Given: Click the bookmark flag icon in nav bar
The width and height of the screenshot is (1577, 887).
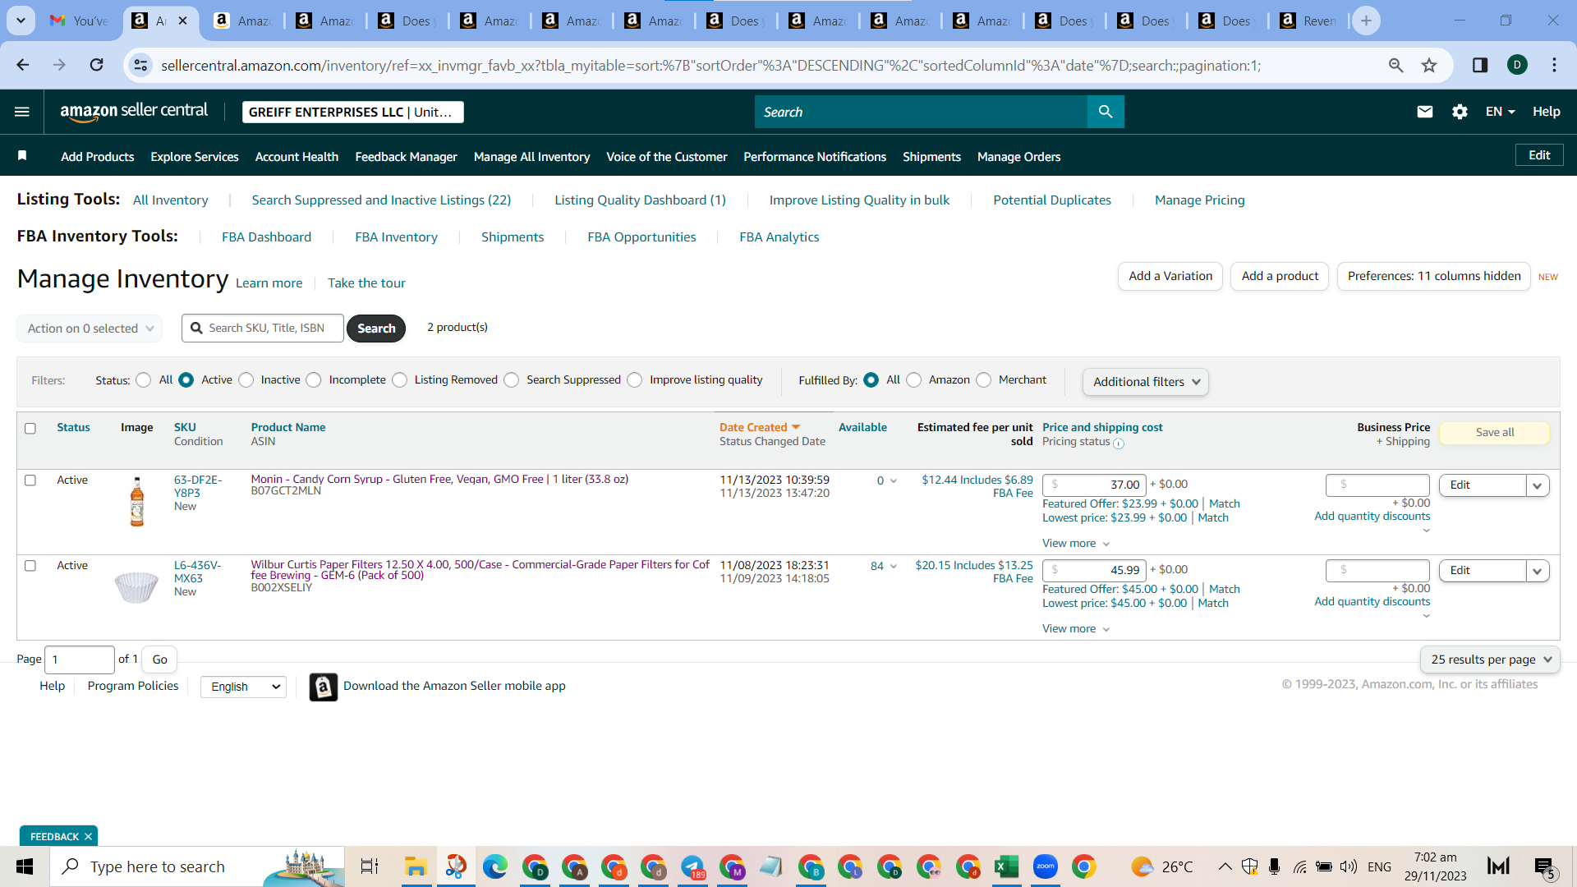Looking at the screenshot, I should tap(22, 156).
